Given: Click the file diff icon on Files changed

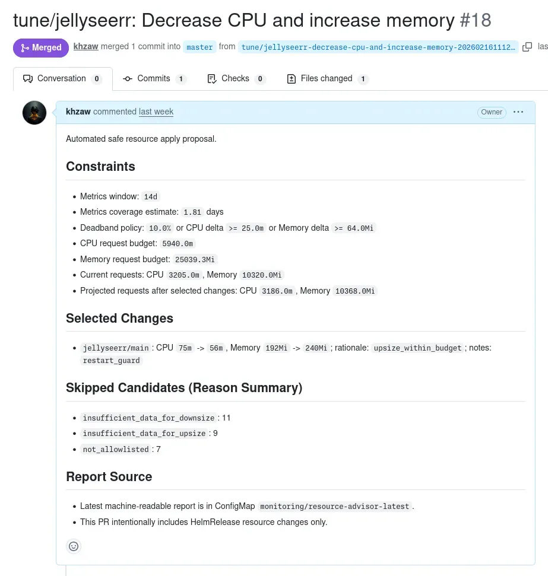Looking at the screenshot, I should point(291,78).
